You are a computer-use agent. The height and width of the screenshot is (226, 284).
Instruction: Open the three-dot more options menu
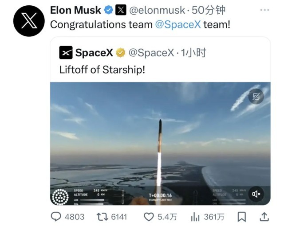[x=264, y=10]
